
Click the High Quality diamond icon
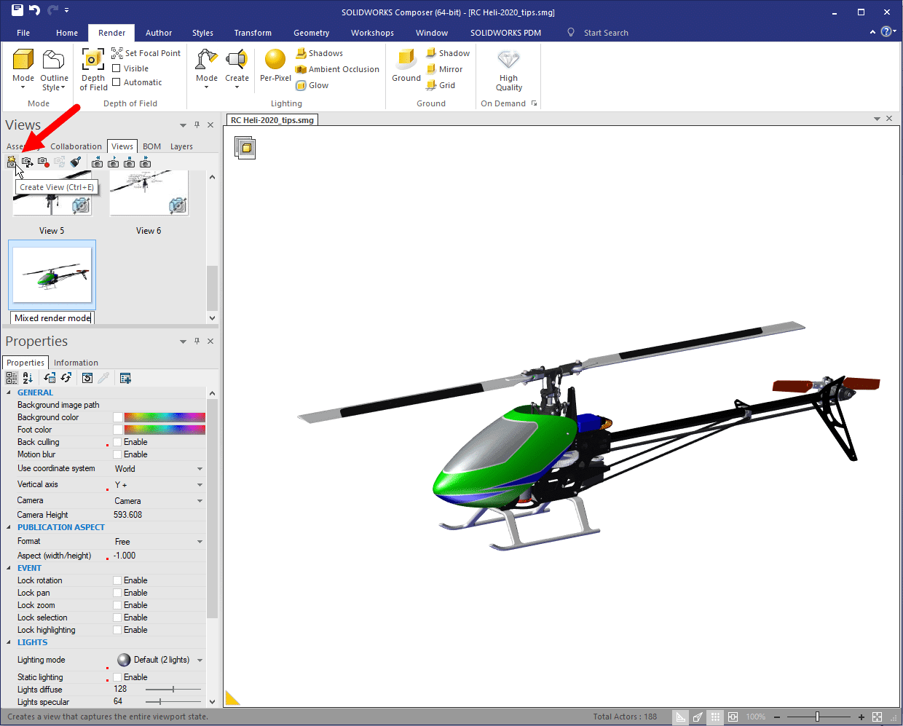(508, 60)
